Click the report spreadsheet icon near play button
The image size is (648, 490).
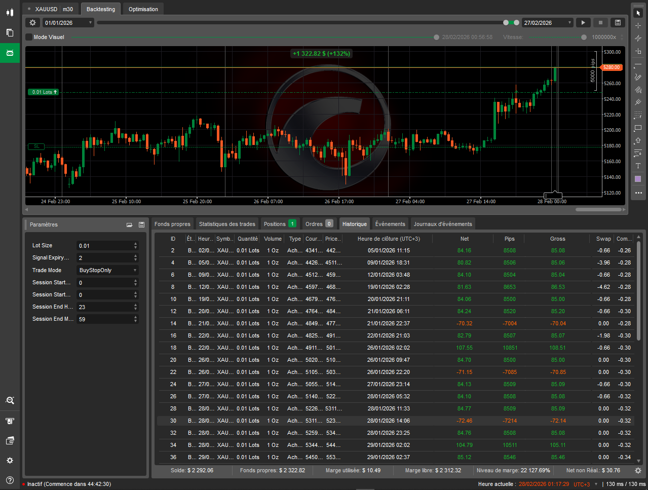point(618,22)
